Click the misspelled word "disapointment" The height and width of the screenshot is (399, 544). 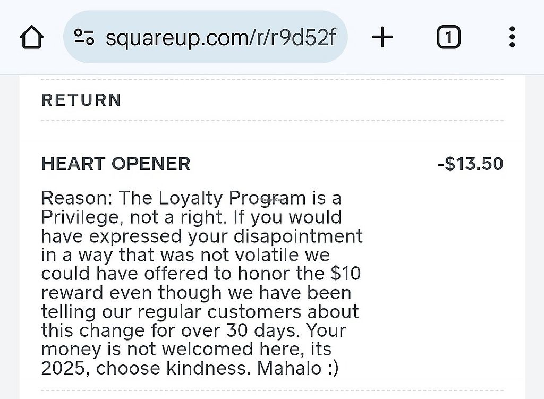click(x=298, y=236)
